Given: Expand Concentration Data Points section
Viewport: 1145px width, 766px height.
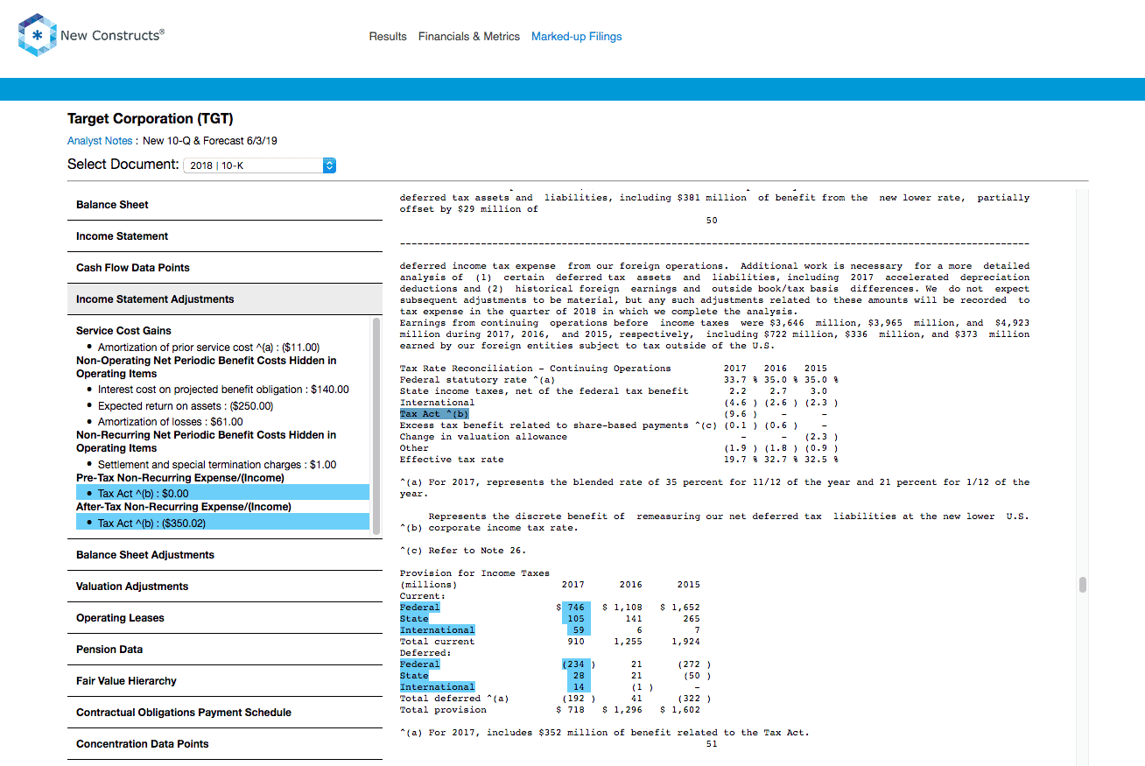Looking at the screenshot, I should [224, 744].
